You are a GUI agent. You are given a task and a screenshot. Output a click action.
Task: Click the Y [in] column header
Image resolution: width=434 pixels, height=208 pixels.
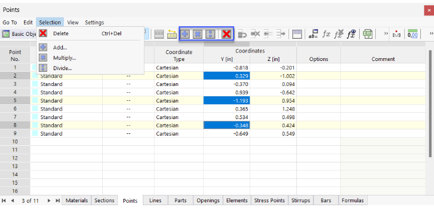point(227,59)
